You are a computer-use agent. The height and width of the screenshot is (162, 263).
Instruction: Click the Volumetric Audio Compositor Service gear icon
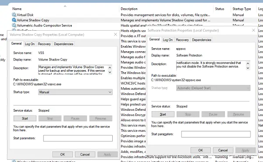[14, 25]
